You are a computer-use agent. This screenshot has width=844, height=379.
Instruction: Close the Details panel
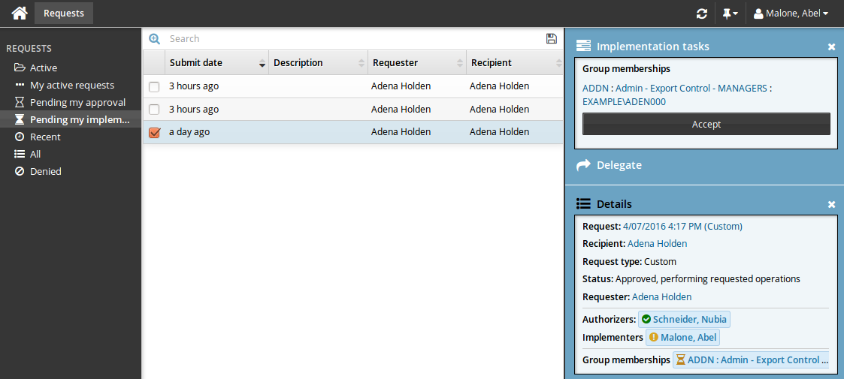click(x=831, y=204)
